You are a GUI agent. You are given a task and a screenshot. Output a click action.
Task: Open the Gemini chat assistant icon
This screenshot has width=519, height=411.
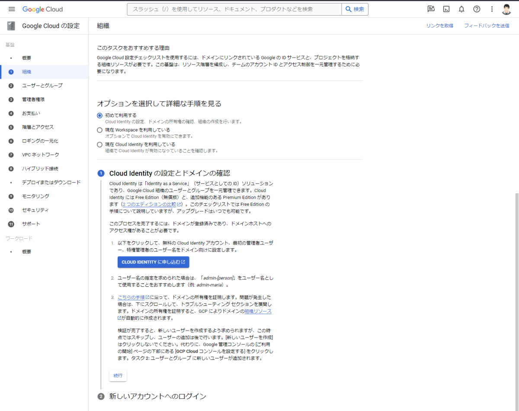coord(431,9)
